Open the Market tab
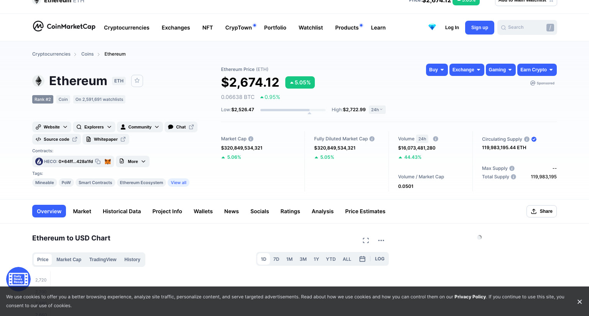 point(82,211)
